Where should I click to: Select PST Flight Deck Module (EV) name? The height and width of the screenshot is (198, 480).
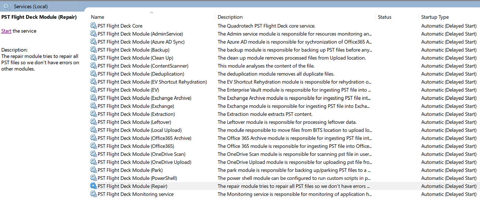(x=128, y=90)
